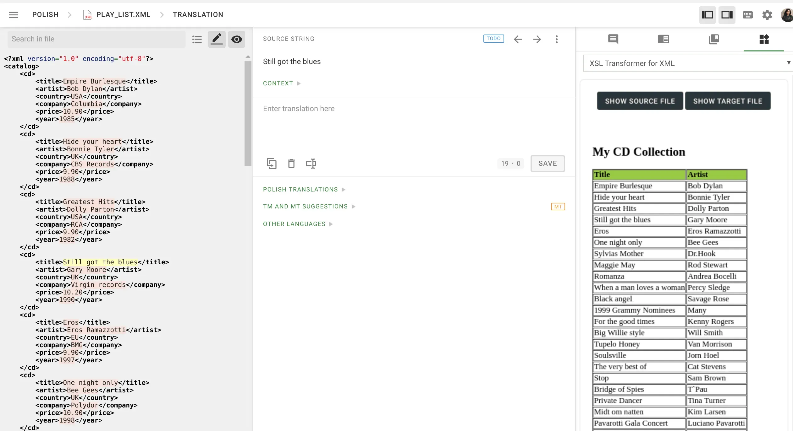Open the more actions three-dot menu
This screenshot has height=431, width=793.
tap(556, 39)
